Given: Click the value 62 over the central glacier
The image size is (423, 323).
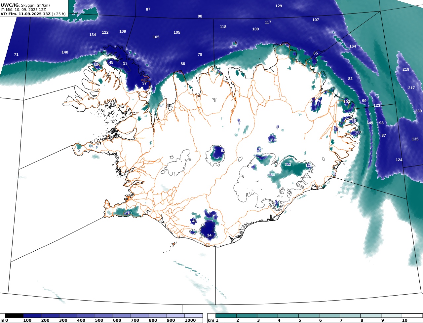Looking at the screenshot, I should click(223, 151).
